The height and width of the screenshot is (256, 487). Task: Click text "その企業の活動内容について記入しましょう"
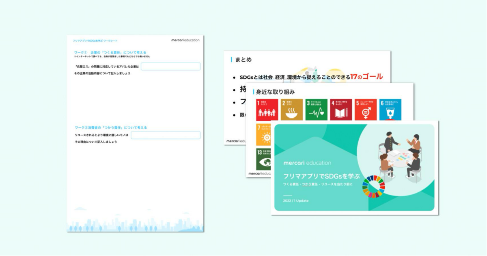pyautogui.click(x=102, y=73)
